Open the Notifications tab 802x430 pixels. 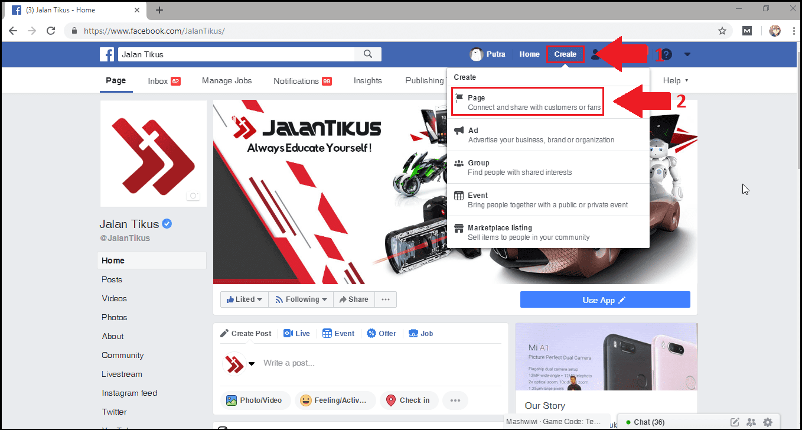click(302, 81)
